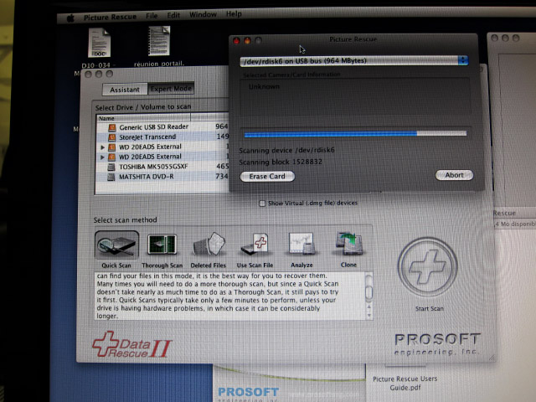Select the réunion portail document icon
Screen dimensions: 536x402
pyautogui.click(x=159, y=41)
